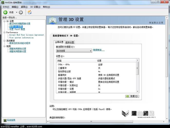
Task: Click the 后退 back label
Action: [x=11, y=12]
